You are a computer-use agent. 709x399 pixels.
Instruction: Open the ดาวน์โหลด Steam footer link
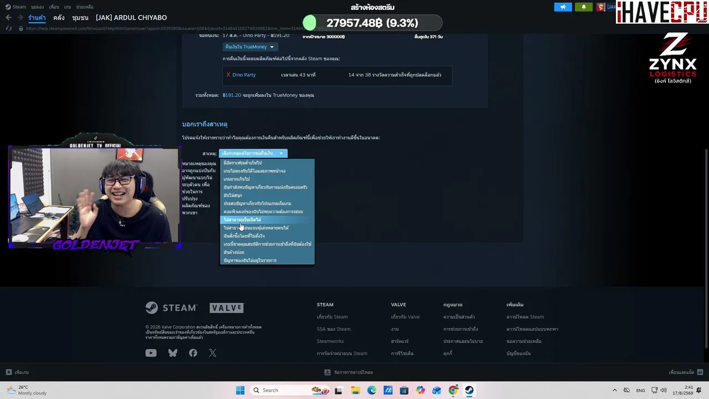(x=525, y=317)
